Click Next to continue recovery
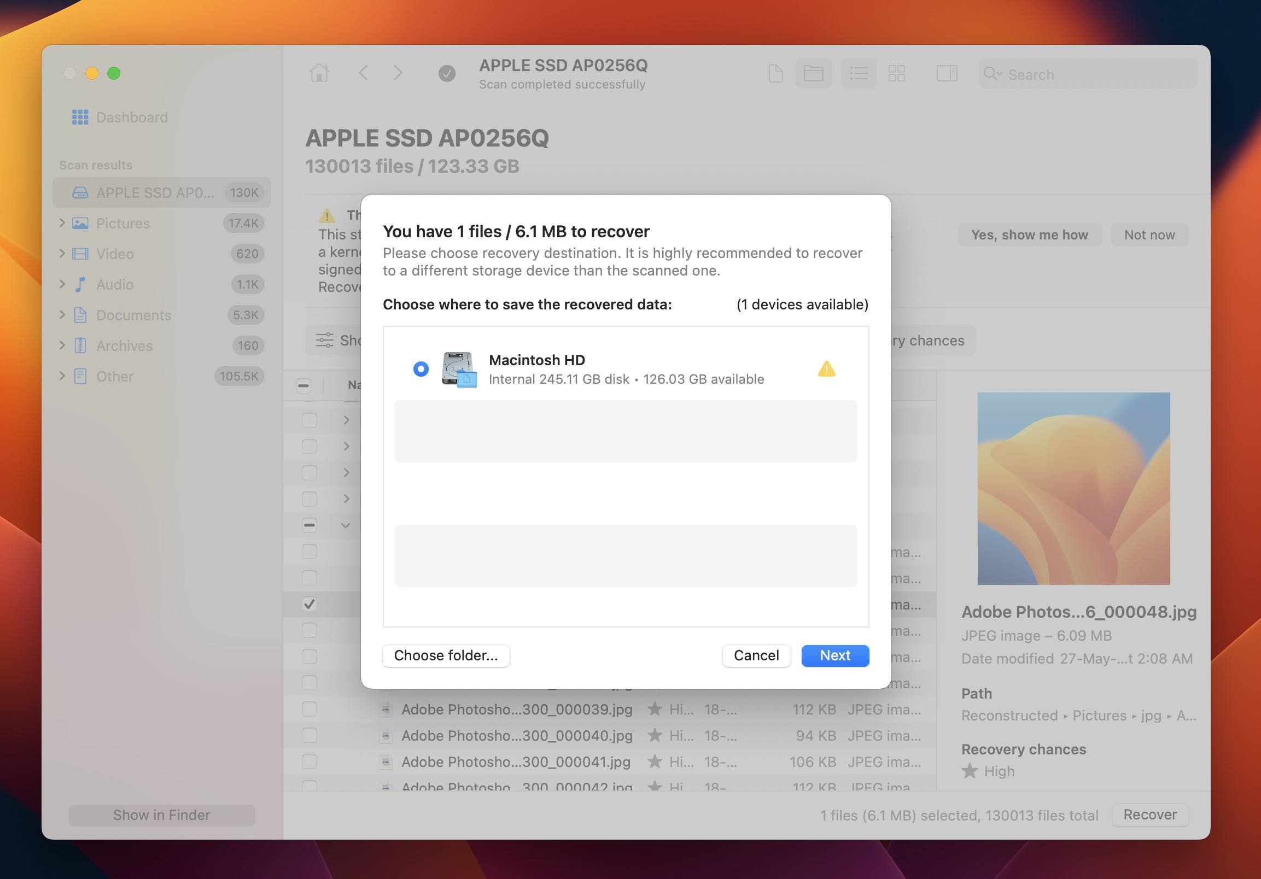The width and height of the screenshot is (1261, 879). click(835, 655)
